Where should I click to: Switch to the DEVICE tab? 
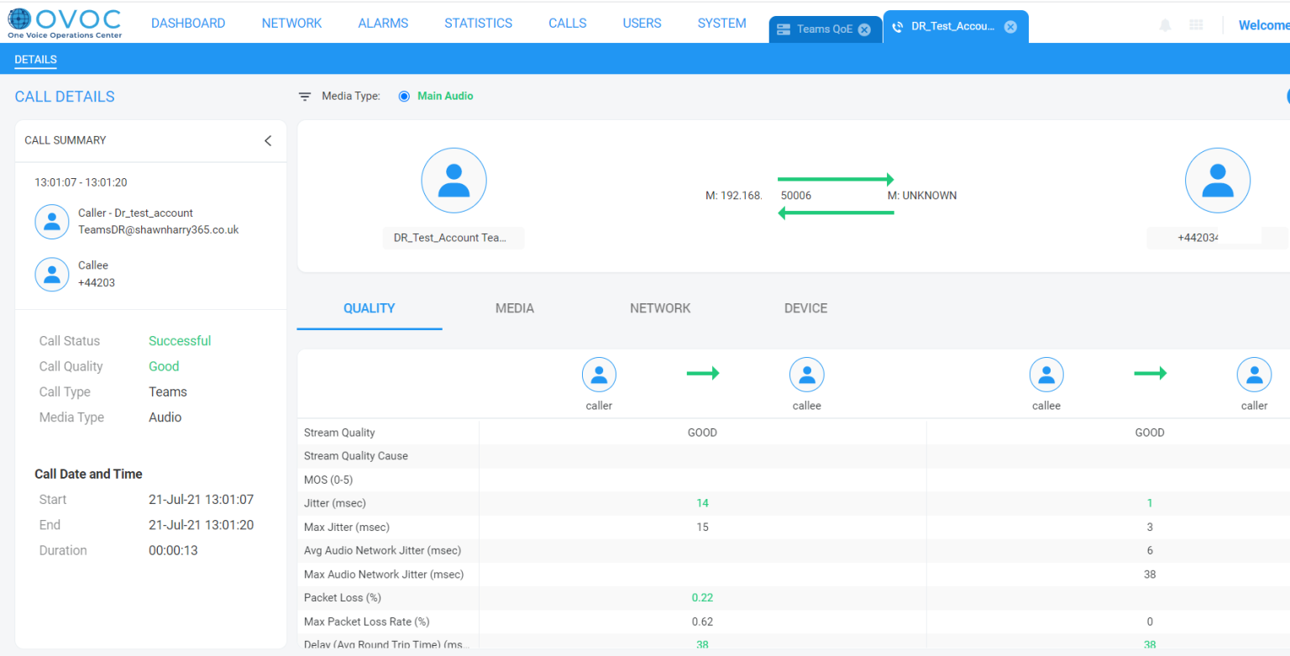(x=805, y=308)
